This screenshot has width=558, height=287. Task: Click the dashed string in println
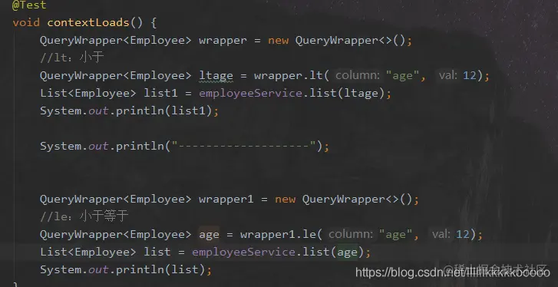coord(243,146)
